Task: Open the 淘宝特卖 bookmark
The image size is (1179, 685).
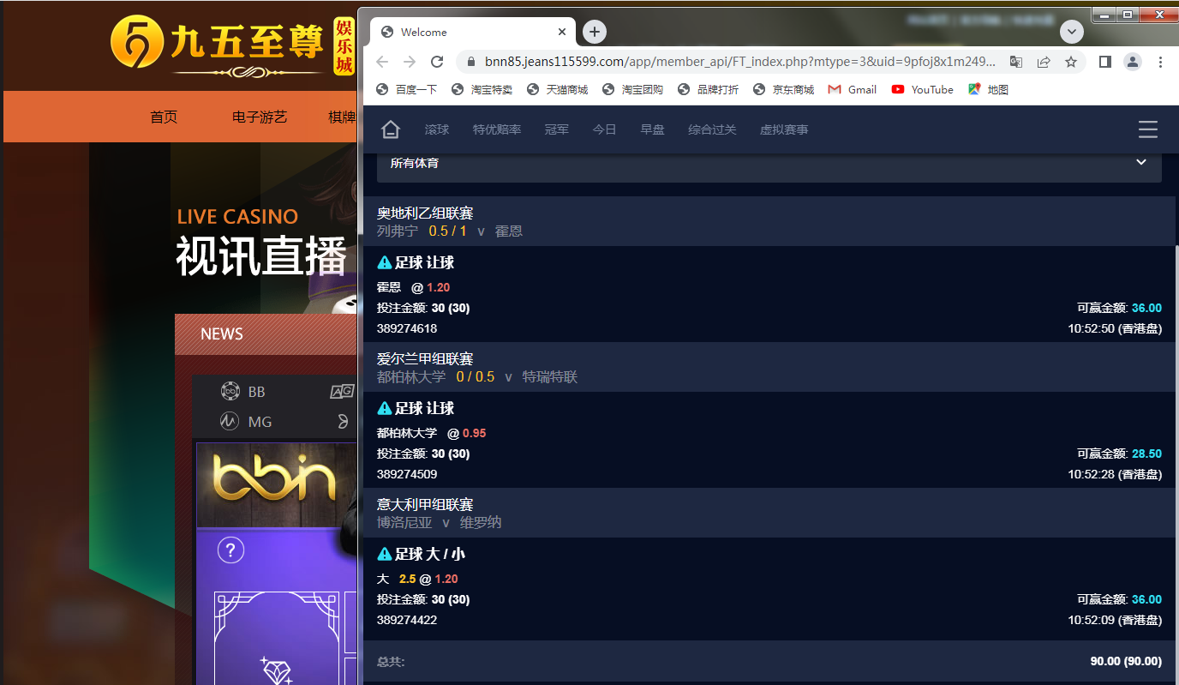Action: (482, 89)
